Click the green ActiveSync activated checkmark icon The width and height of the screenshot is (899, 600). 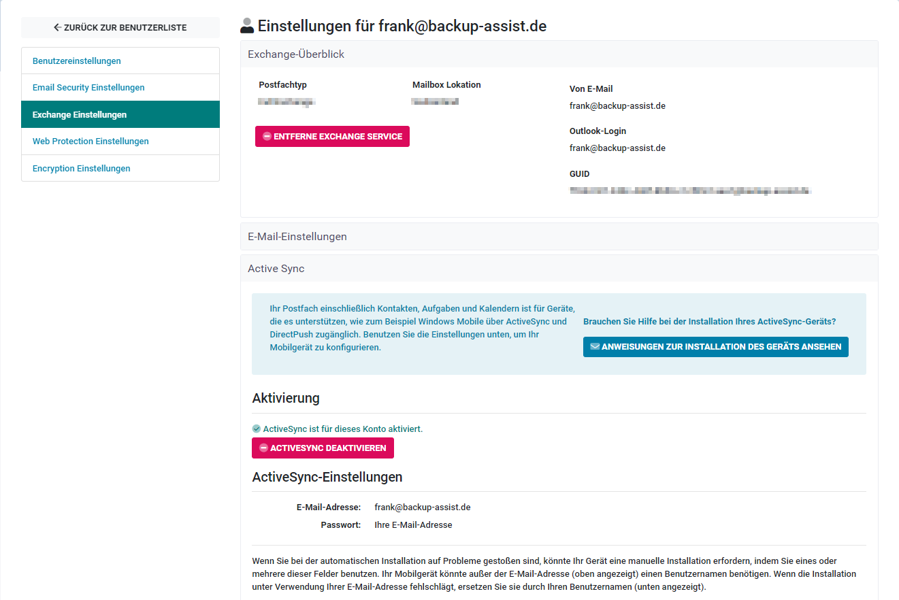[257, 429]
